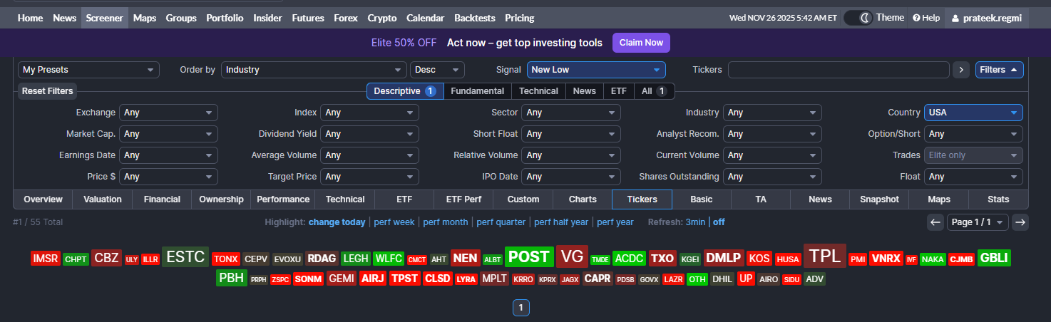Image resolution: width=1051 pixels, height=322 pixels.
Task: Open VG ticker tile
Action: [572, 256]
